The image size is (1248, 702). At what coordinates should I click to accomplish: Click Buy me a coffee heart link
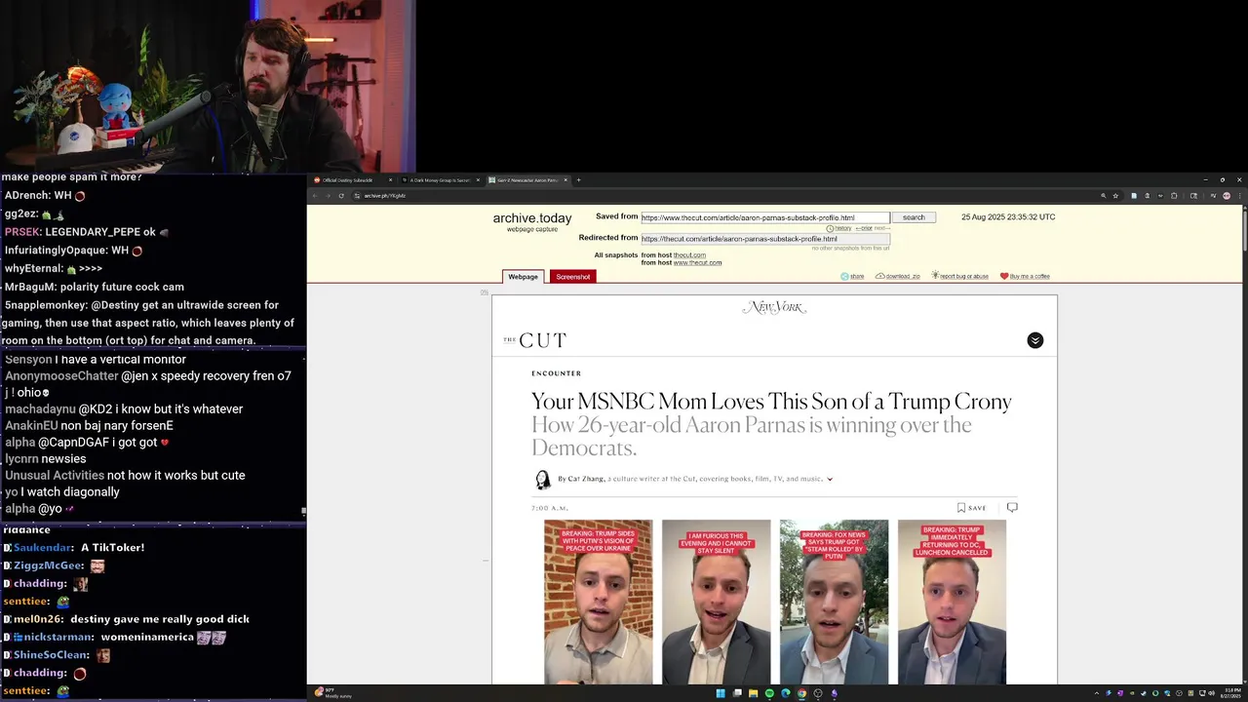pyautogui.click(x=1025, y=276)
